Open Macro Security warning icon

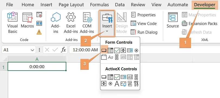tap(39, 32)
